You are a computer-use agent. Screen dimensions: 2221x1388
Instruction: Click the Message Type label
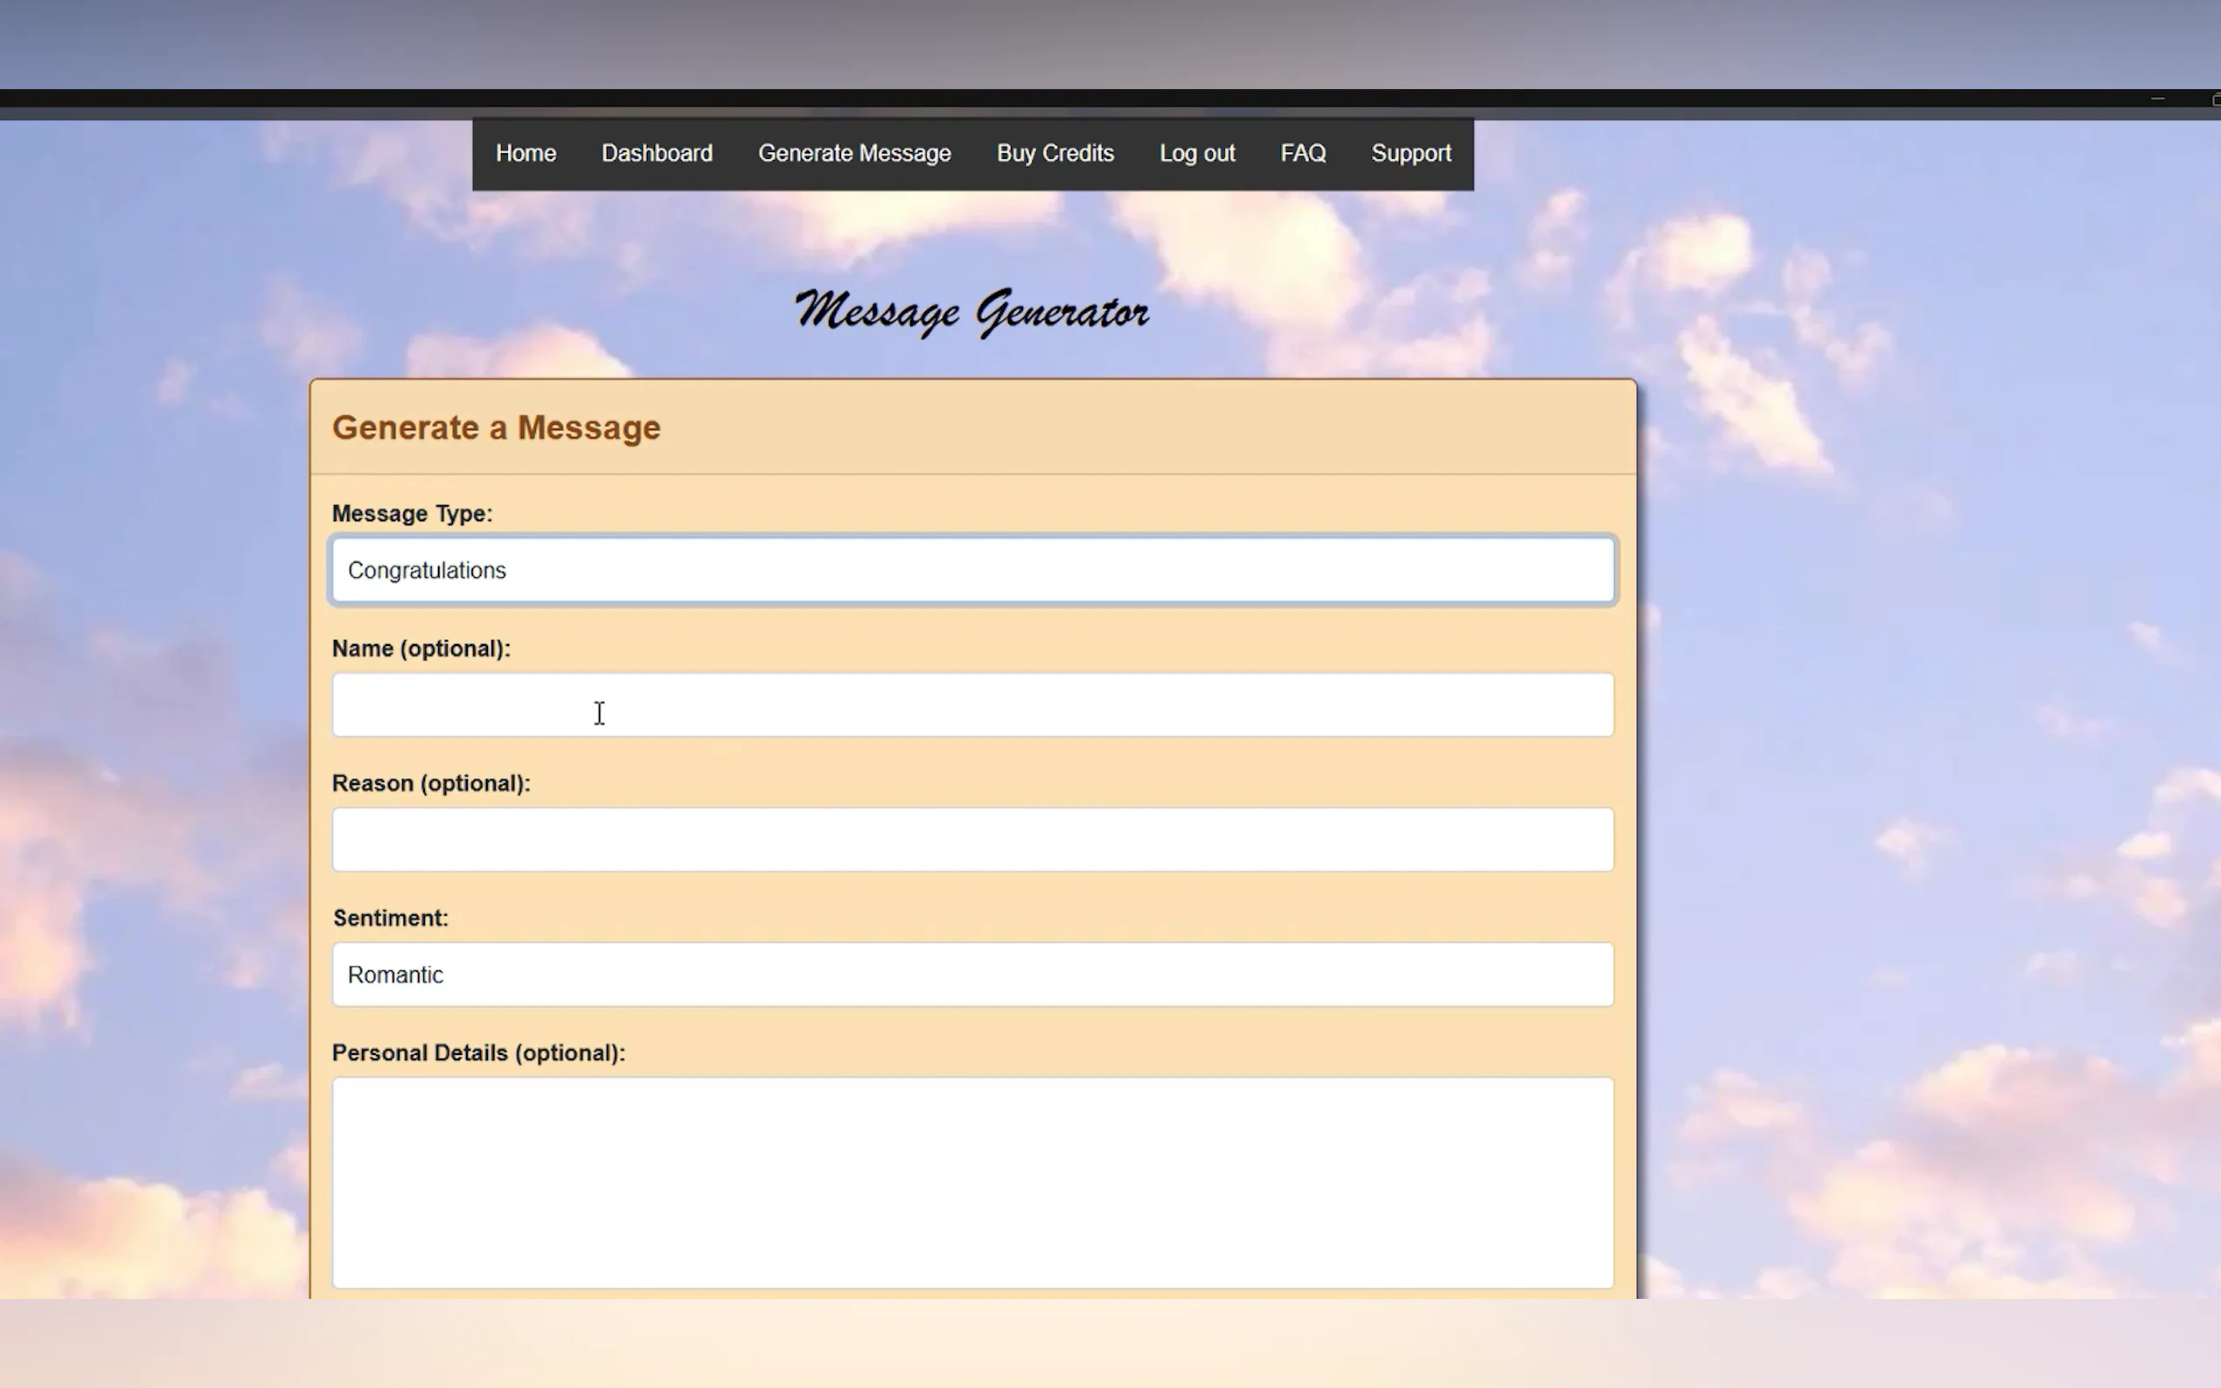coord(411,514)
